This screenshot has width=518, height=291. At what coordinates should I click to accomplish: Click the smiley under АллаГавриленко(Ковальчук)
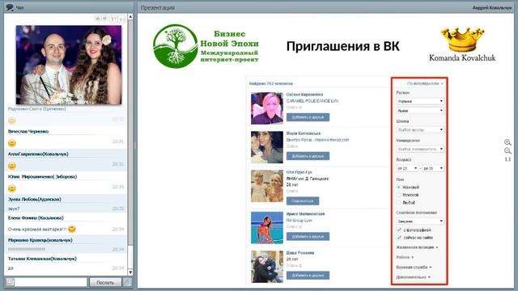tap(12, 166)
